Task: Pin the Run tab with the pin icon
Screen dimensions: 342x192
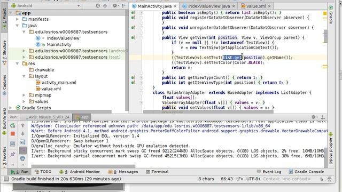Action: [x=13, y=154]
